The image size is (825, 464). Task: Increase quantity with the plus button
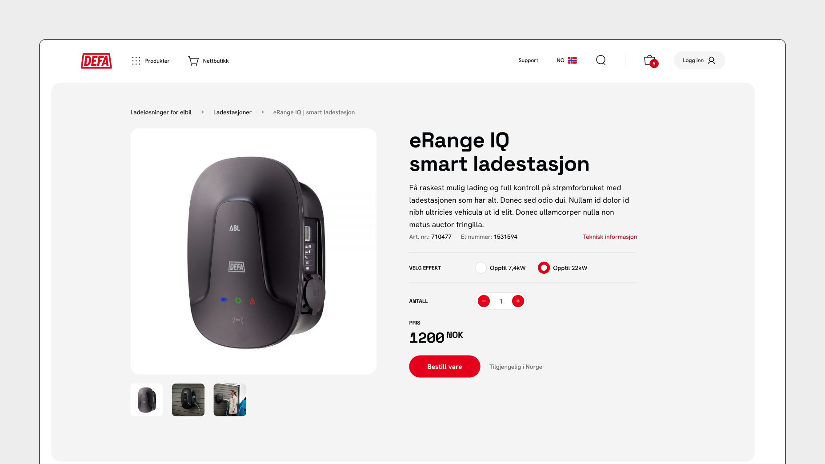[x=518, y=301]
